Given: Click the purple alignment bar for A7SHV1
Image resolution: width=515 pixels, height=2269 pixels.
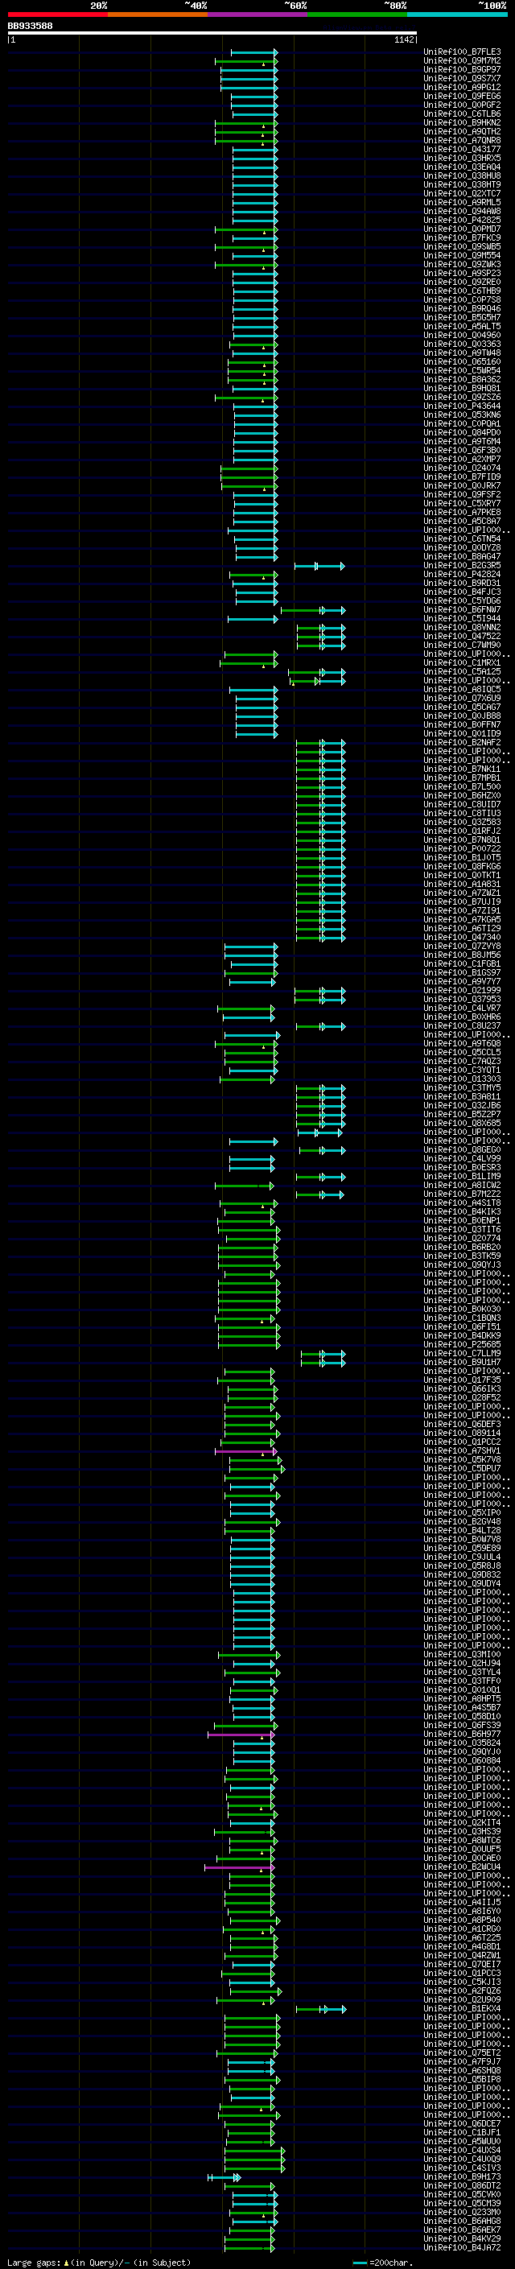Looking at the screenshot, I should coord(246,1451).
